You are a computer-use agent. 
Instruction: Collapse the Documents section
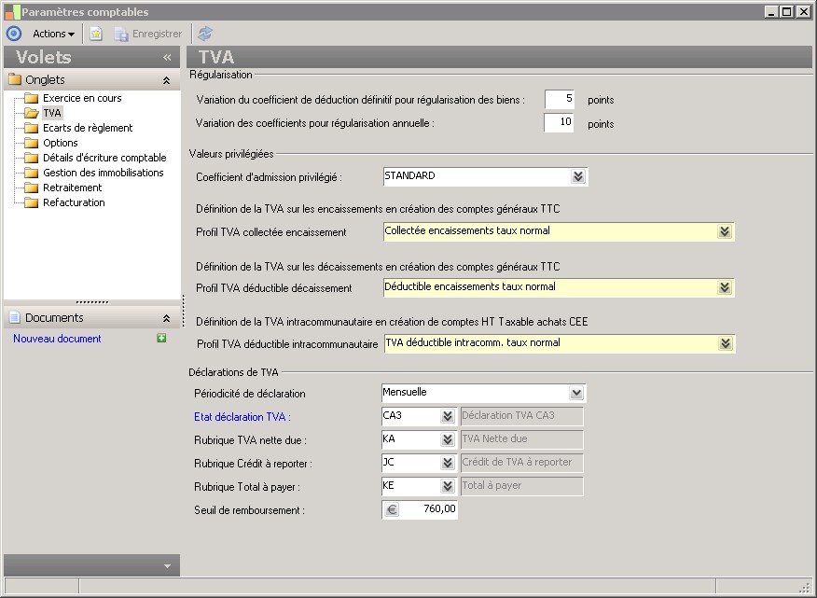tap(166, 318)
